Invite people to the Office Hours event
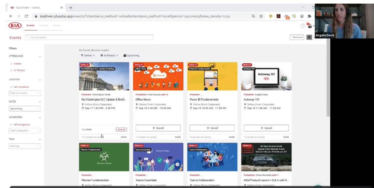The image size is (374, 188). click(178, 137)
